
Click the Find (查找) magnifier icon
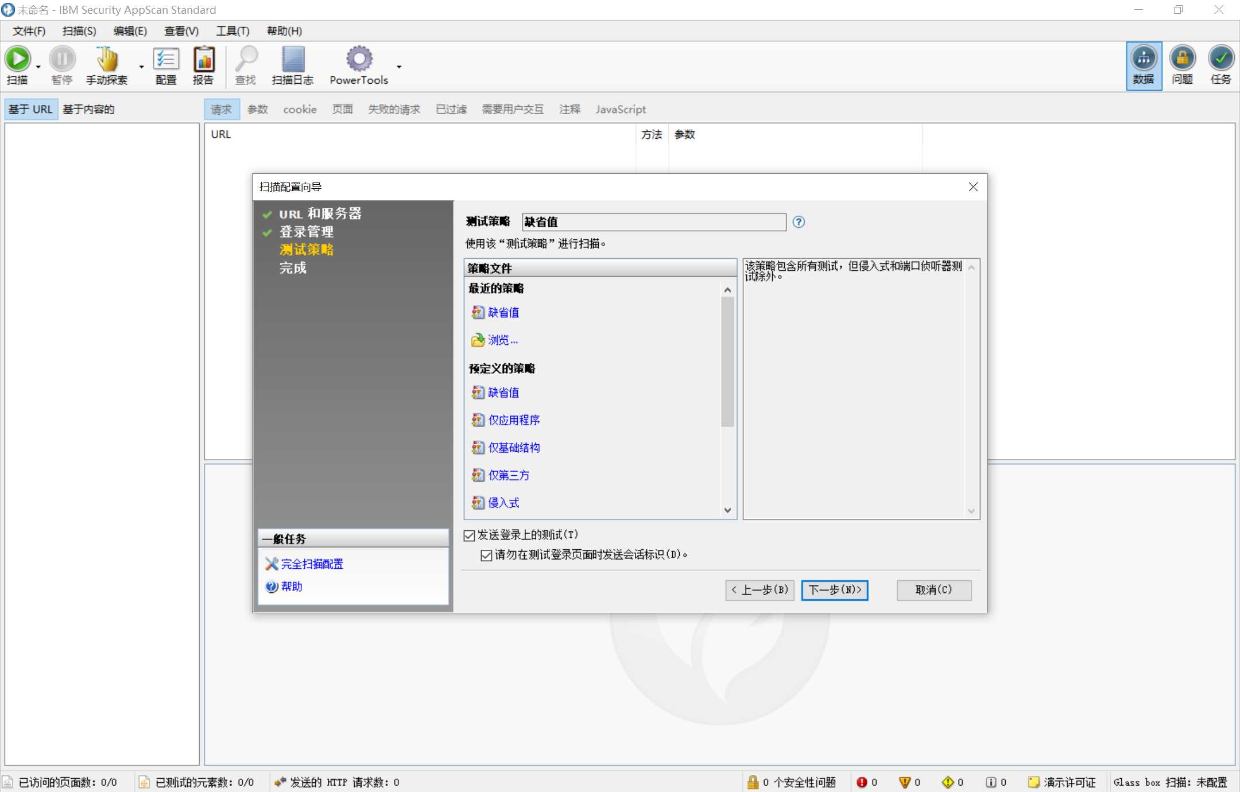[246, 59]
